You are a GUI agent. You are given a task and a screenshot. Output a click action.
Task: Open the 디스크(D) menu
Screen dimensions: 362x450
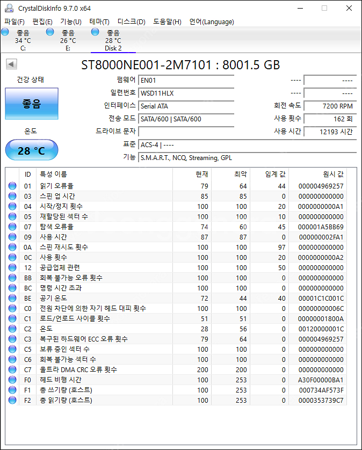click(x=131, y=22)
